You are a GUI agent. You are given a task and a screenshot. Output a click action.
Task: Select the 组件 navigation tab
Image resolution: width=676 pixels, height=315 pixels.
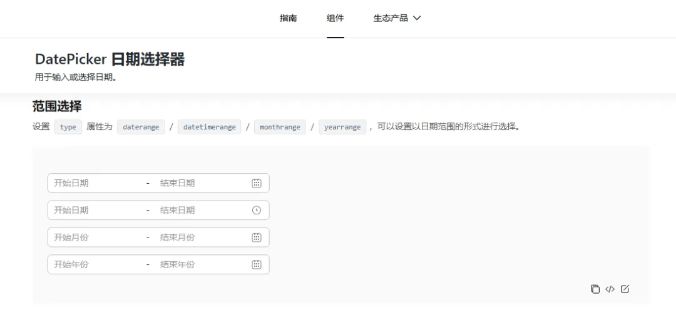coord(335,18)
